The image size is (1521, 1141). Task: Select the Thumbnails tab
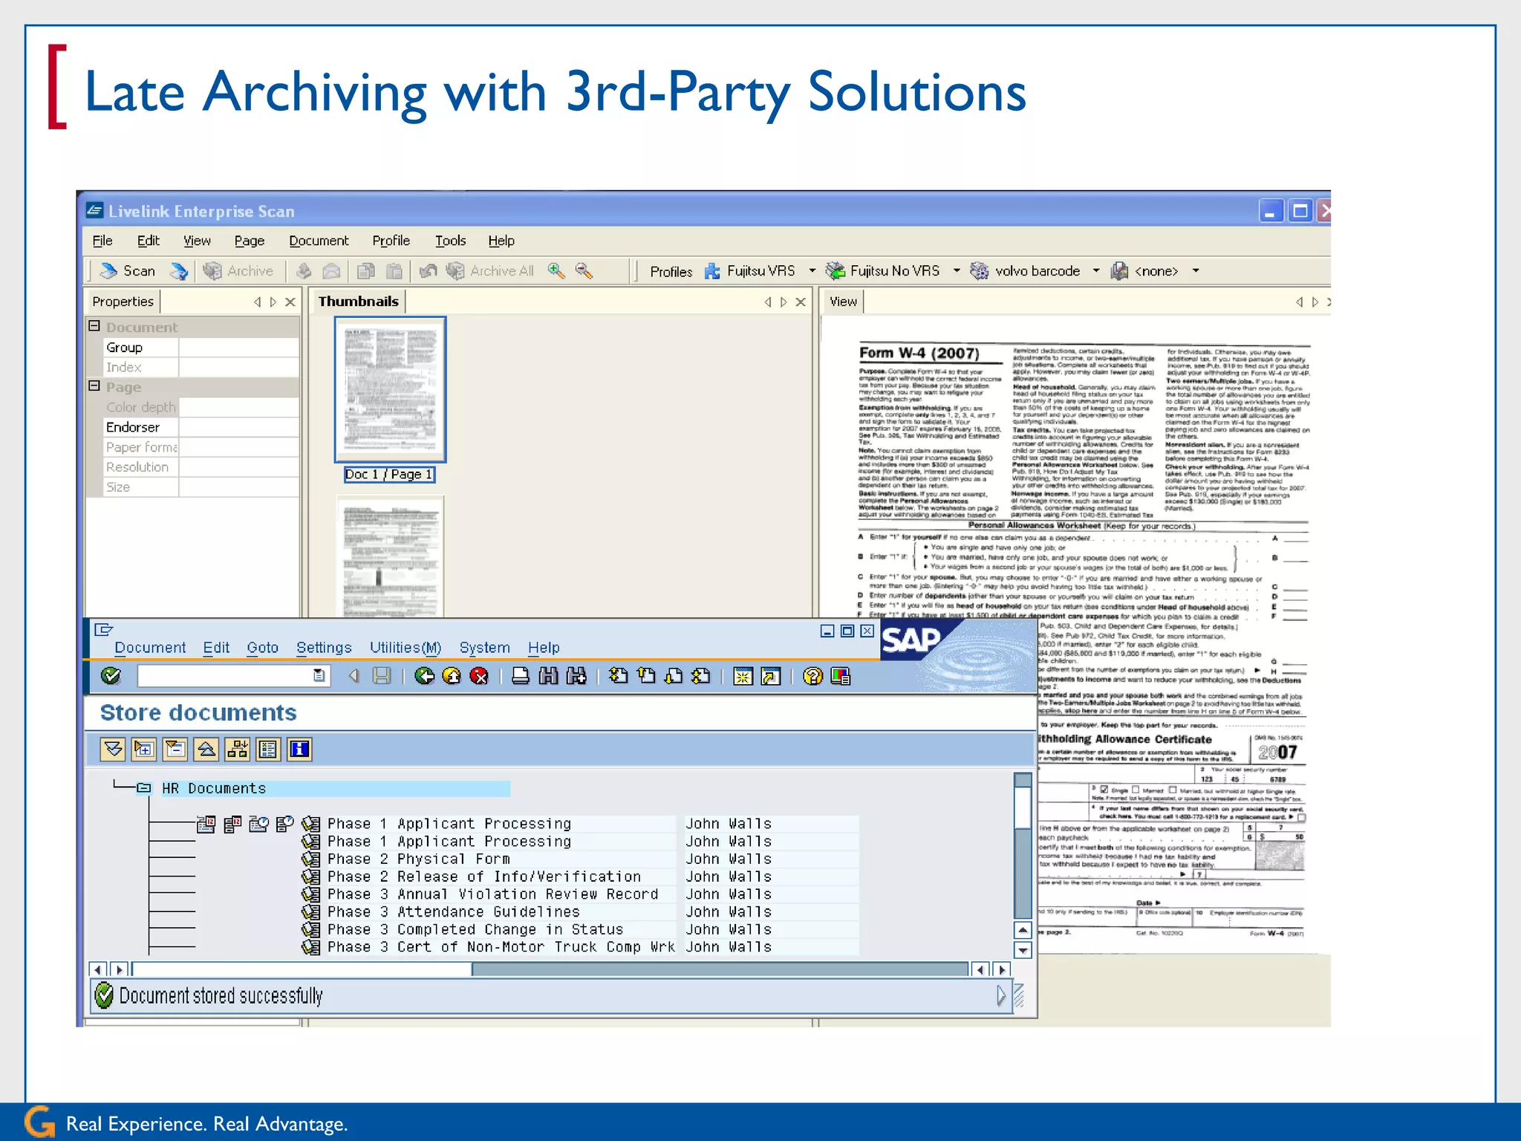coord(358,302)
